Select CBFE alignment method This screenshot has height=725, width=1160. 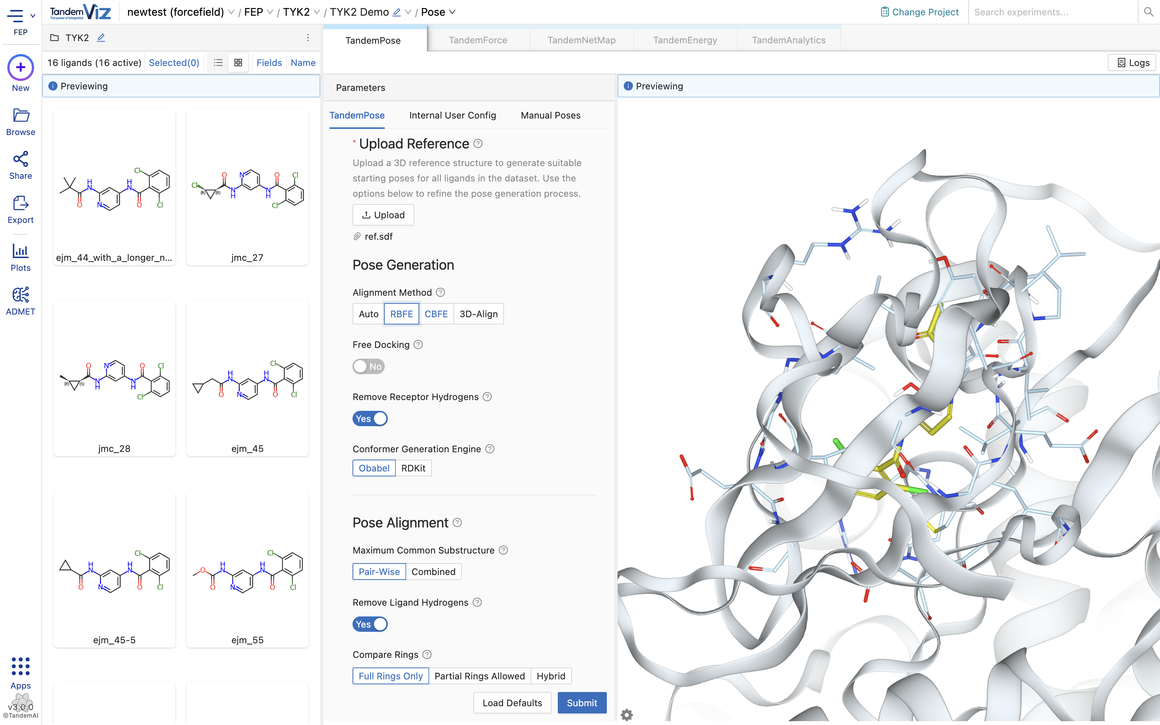(x=436, y=314)
